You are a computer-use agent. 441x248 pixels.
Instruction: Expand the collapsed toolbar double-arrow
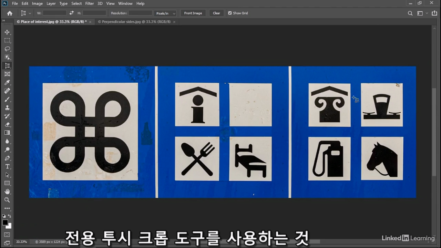(4, 21)
